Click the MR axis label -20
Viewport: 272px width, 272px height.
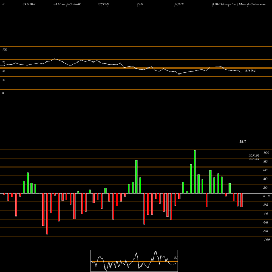point(265,205)
